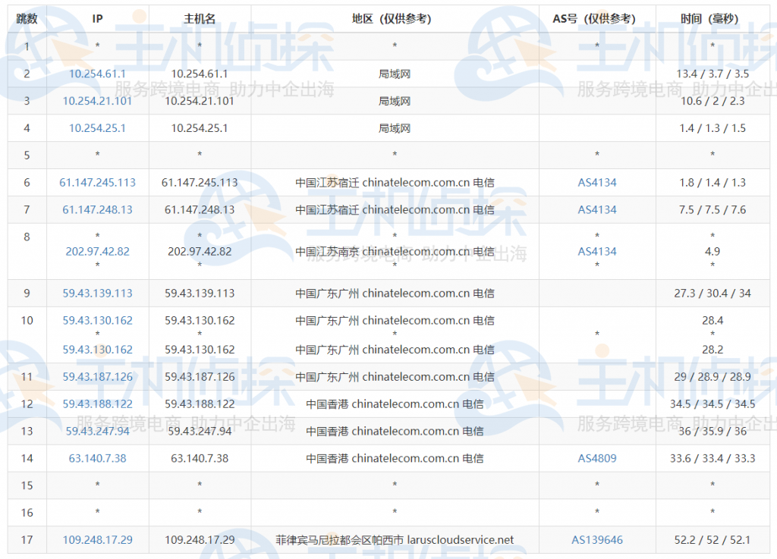Select time value 29 / 28.9 / 28.9
This screenshot has width=777, height=559.
point(713,377)
